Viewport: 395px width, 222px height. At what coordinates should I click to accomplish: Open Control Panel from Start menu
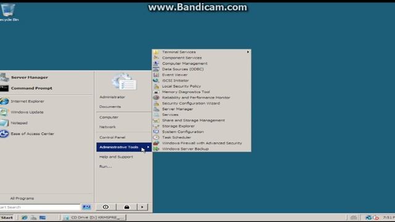pos(112,137)
